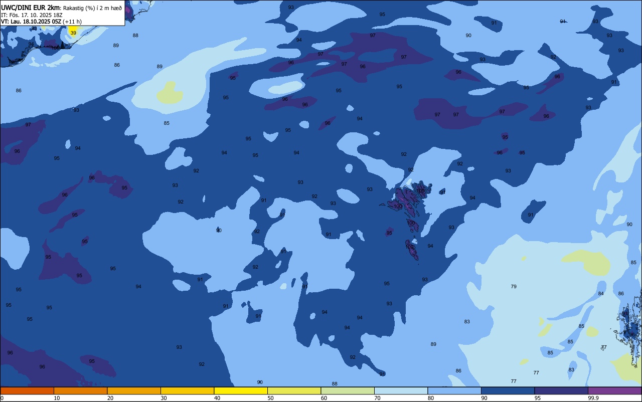This screenshot has width=642, height=402.
Task: Click the '10' tick label on the color scale
Action: point(57,398)
